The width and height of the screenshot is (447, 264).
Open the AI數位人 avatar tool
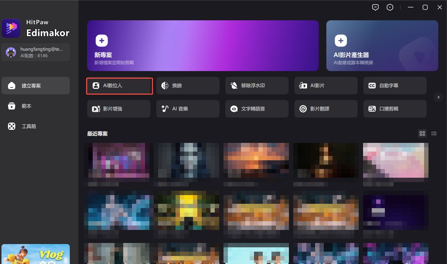[119, 86]
